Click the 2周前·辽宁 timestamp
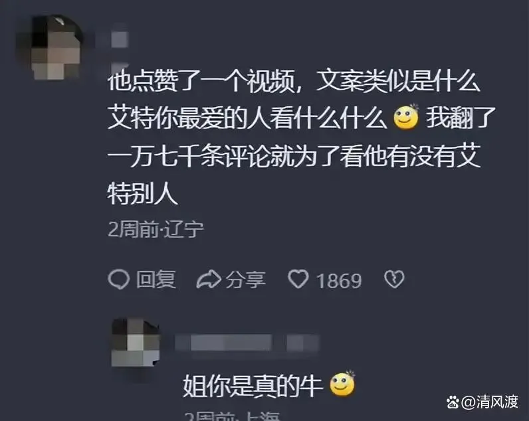 click(156, 230)
